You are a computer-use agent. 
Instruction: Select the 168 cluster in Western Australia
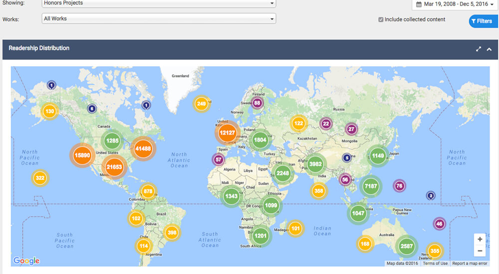pos(365,244)
